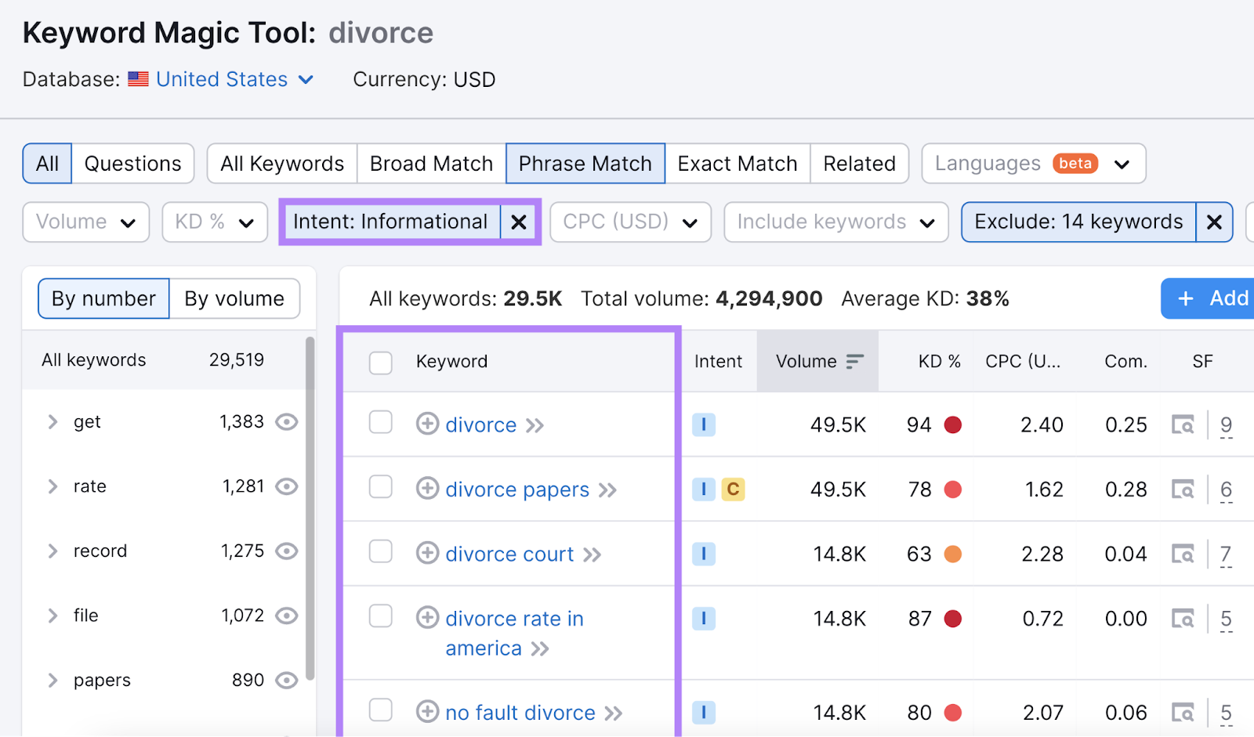Toggle eye icon for rate group
The image size is (1254, 737).
pyautogui.click(x=287, y=486)
